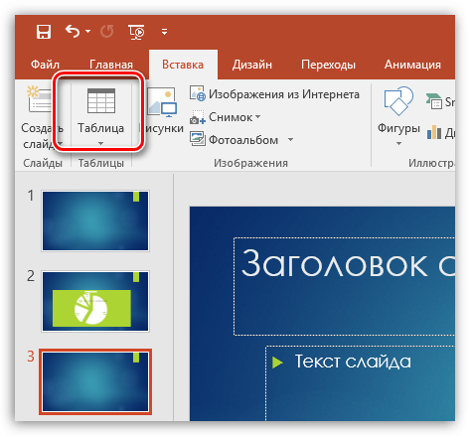Viewport: 470px width, 436px height.
Task: Click the Таблица table icon
Action: click(x=101, y=100)
